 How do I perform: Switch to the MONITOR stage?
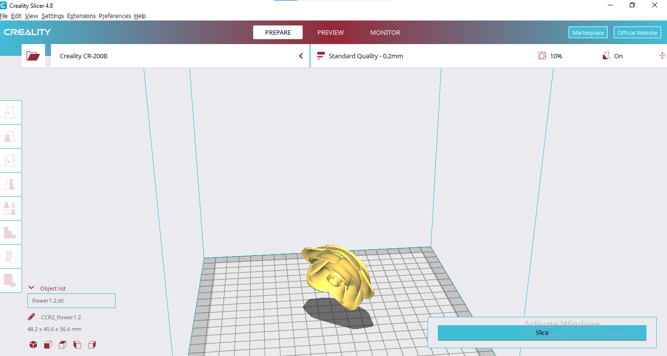click(385, 32)
